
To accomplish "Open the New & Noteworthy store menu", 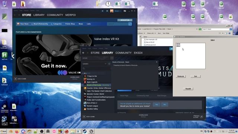I will [x=41, y=24].
